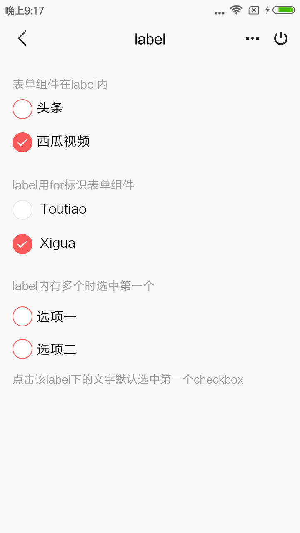The image size is (300, 533).
Task: Open the three-dot more menu
Action: coord(252,39)
